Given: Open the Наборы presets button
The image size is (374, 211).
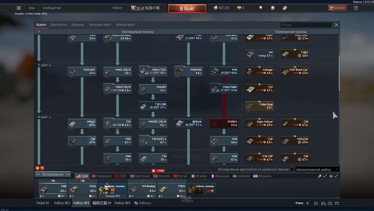Looking at the screenshot, I should click(143, 203).
